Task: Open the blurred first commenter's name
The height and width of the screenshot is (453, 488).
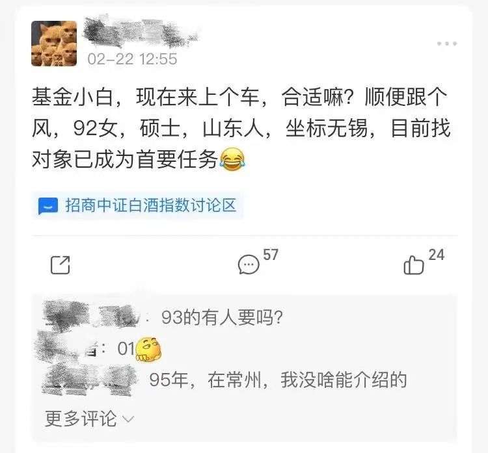Action: pyautogui.click(x=92, y=314)
